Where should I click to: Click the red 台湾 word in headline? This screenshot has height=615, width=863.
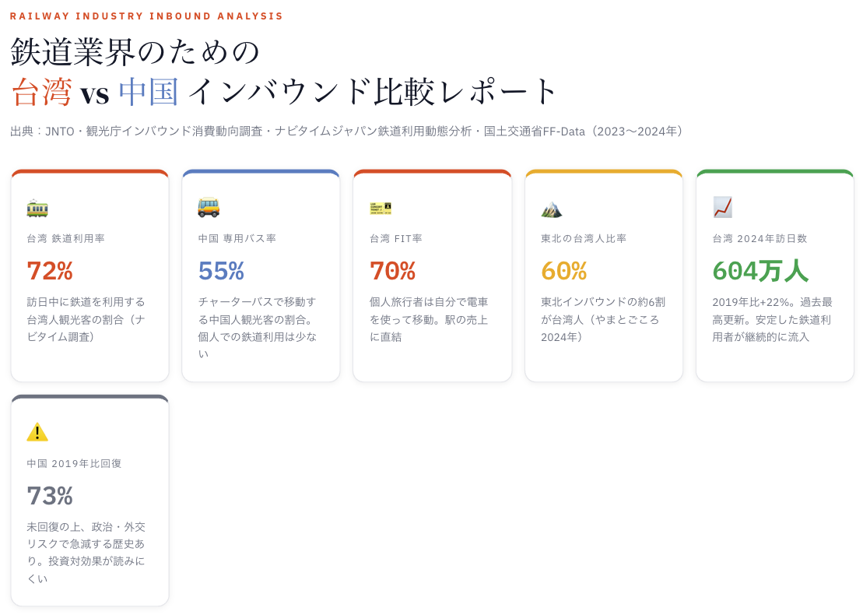tap(41, 92)
